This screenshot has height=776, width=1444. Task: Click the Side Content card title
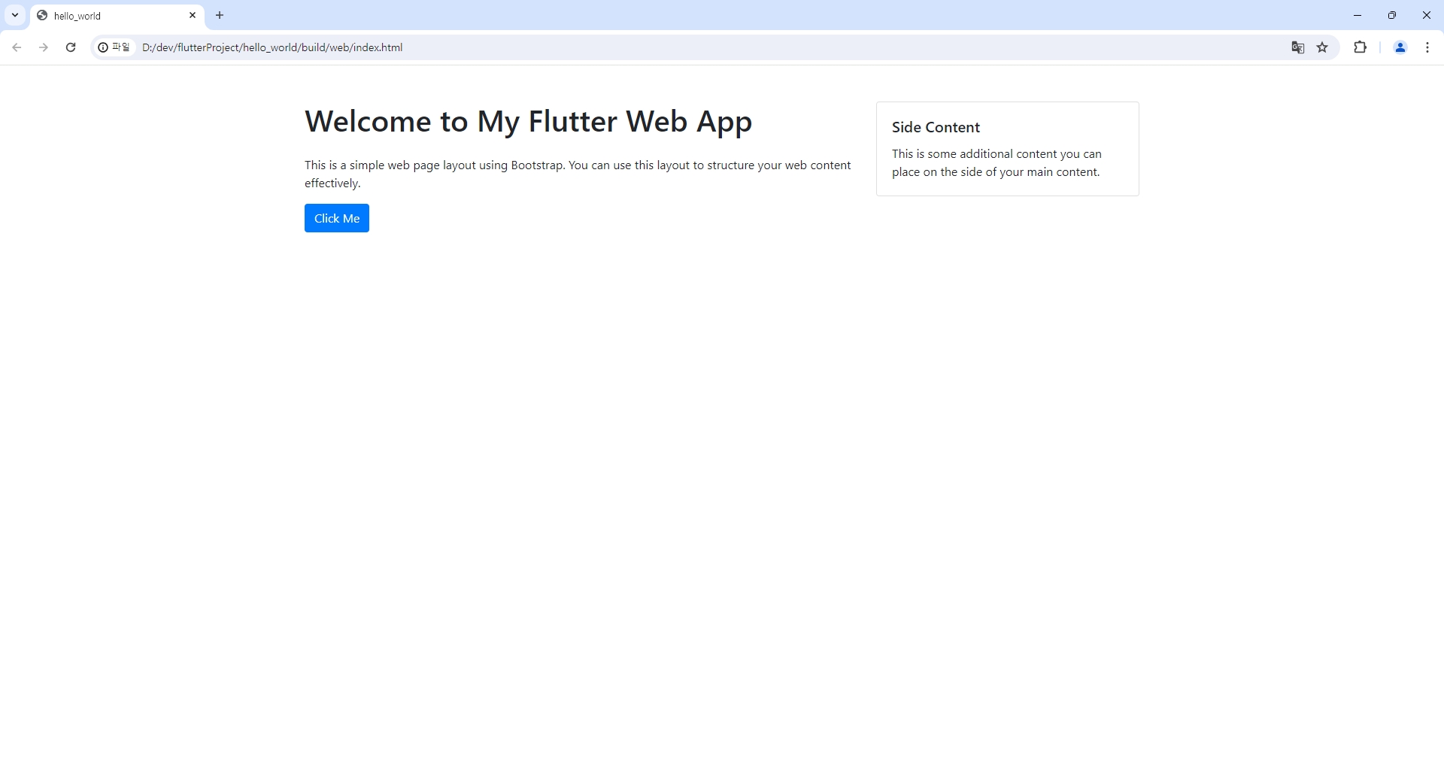pyautogui.click(x=936, y=127)
